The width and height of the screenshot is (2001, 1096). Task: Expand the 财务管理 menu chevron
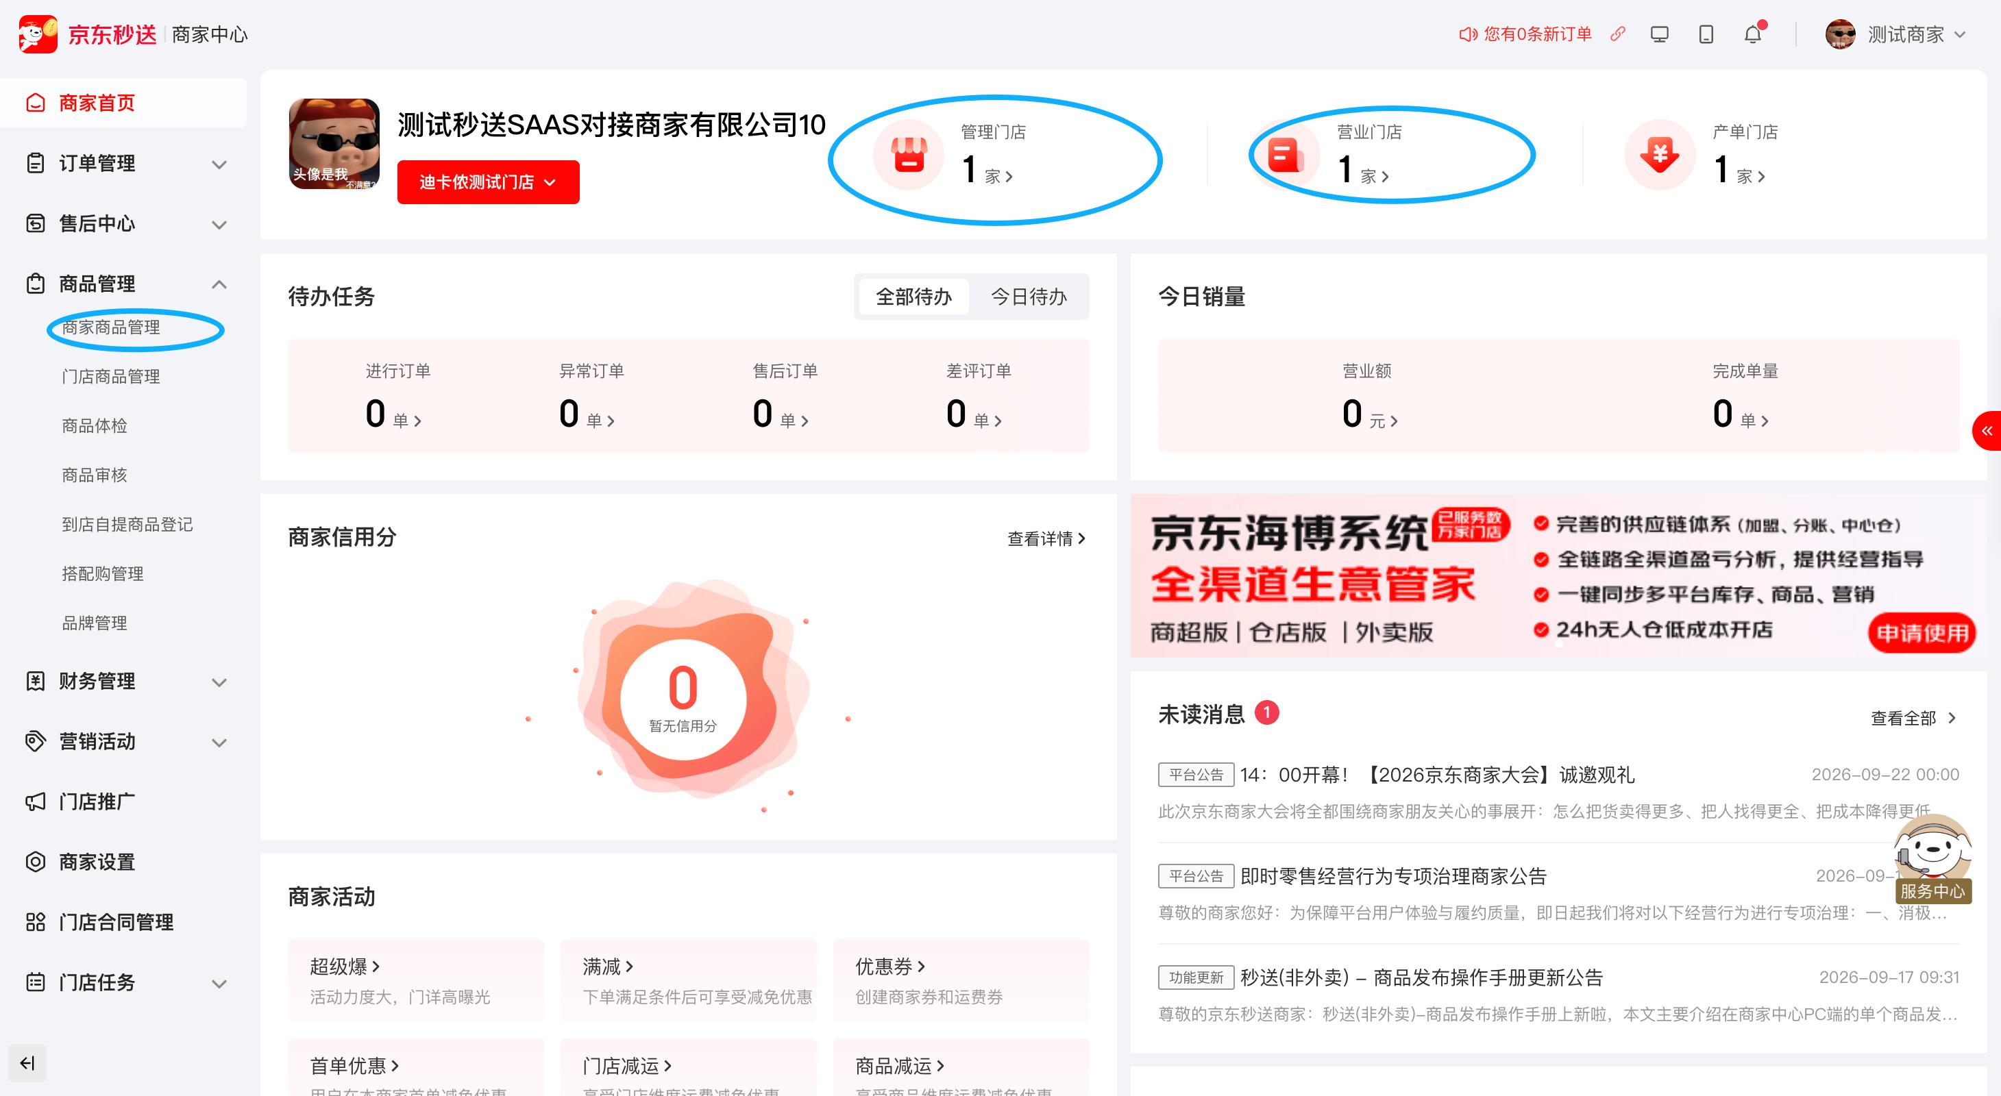point(220,682)
